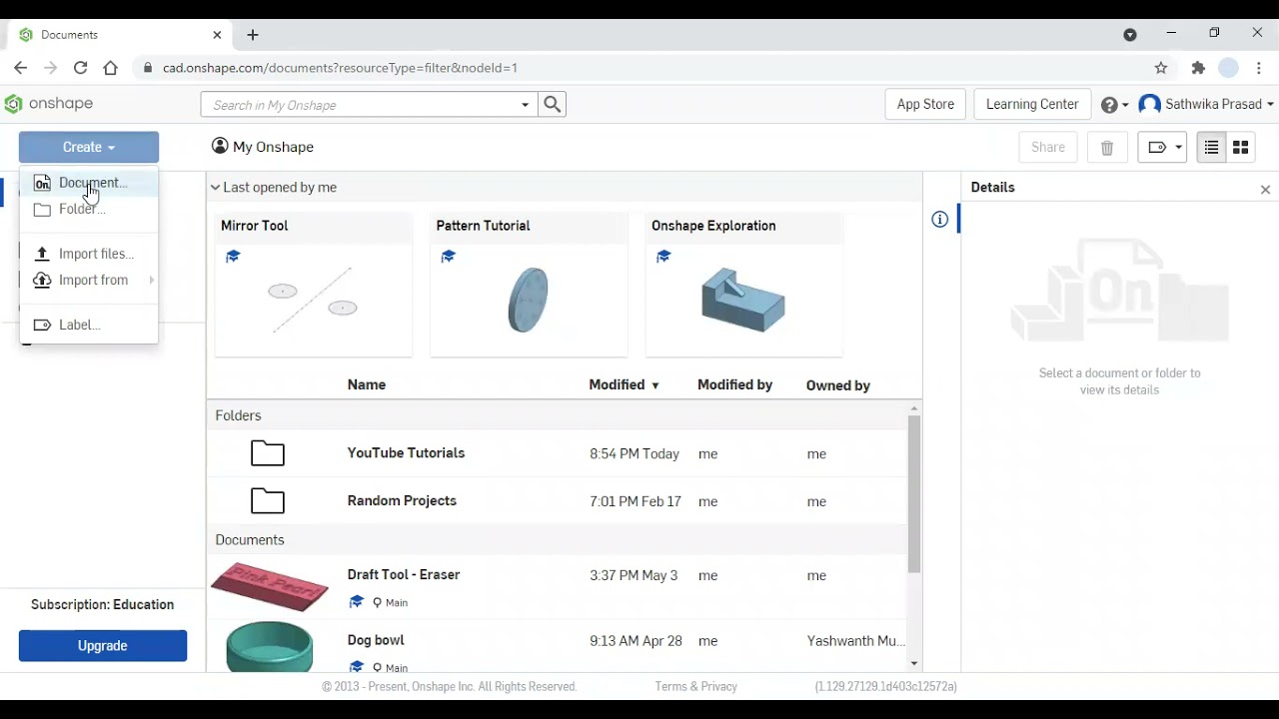Open the label tag dropdown

click(x=1162, y=147)
